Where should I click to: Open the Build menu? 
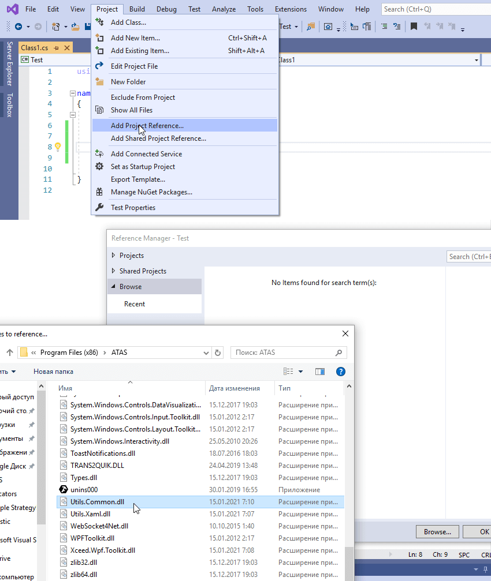click(x=137, y=9)
